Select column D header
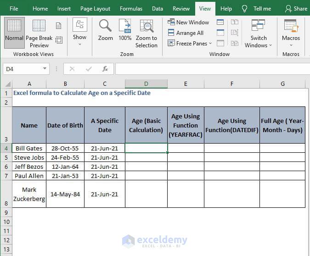310x256 pixels. pyautogui.click(x=146, y=84)
